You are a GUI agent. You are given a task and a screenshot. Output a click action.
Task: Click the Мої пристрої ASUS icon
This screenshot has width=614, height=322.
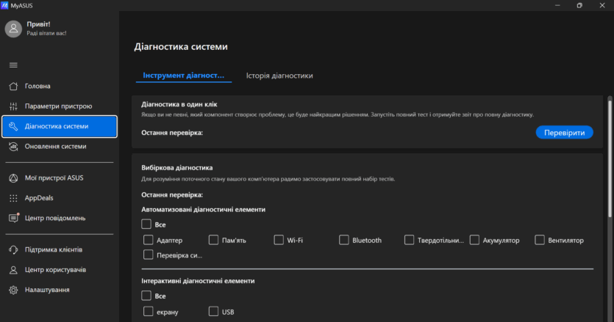coord(13,178)
